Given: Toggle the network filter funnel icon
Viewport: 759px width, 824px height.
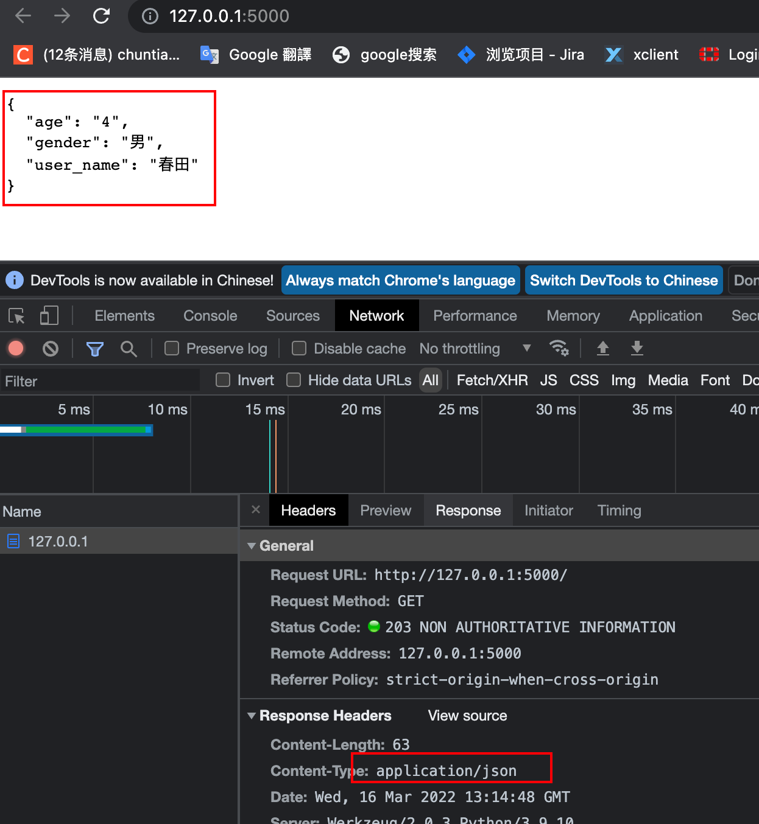Looking at the screenshot, I should coord(95,349).
